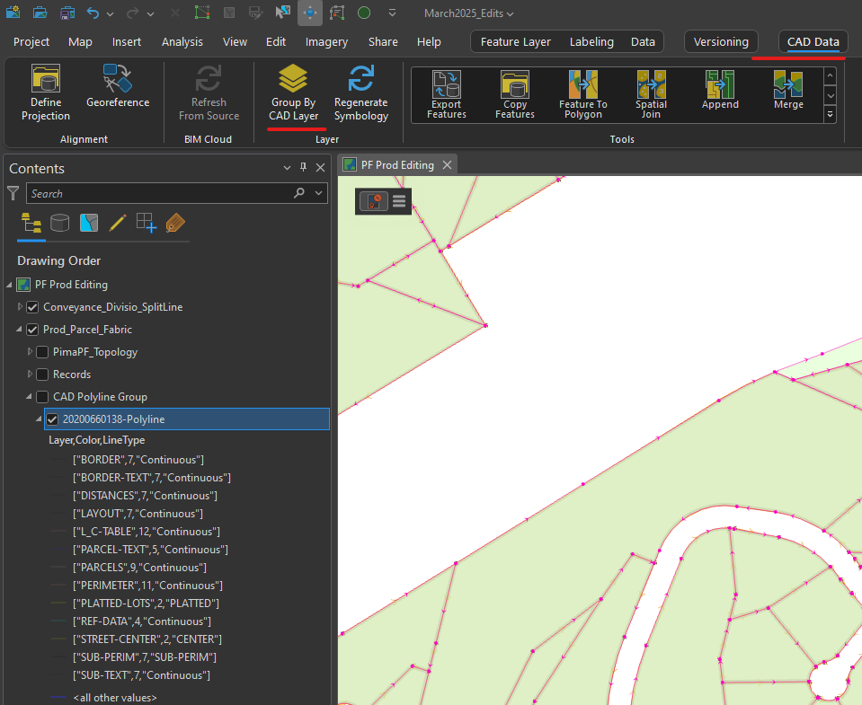Toggle visibility of Prod_Parcel_Fabric layer
862x705 pixels.
[x=32, y=329]
